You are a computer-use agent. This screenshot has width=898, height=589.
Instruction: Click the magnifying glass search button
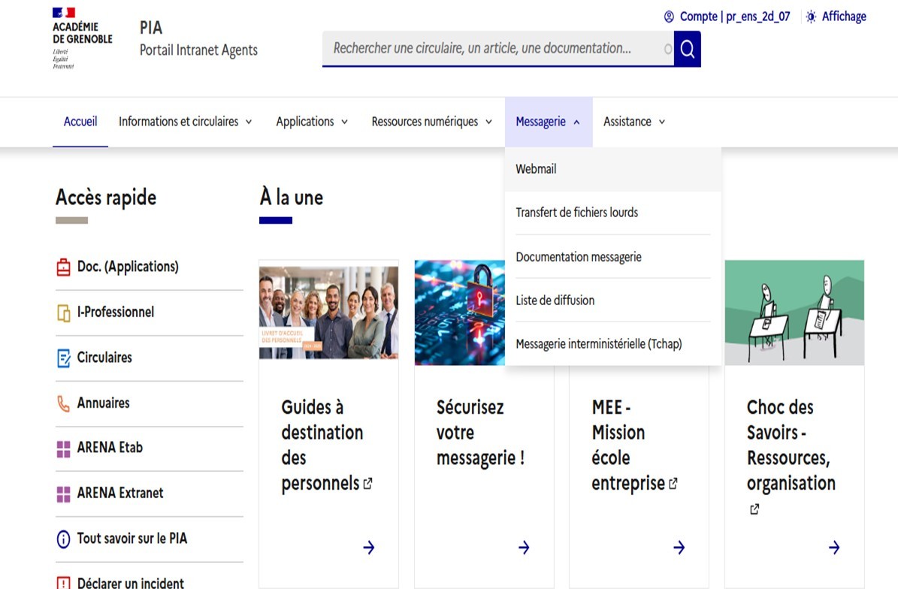click(x=687, y=49)
